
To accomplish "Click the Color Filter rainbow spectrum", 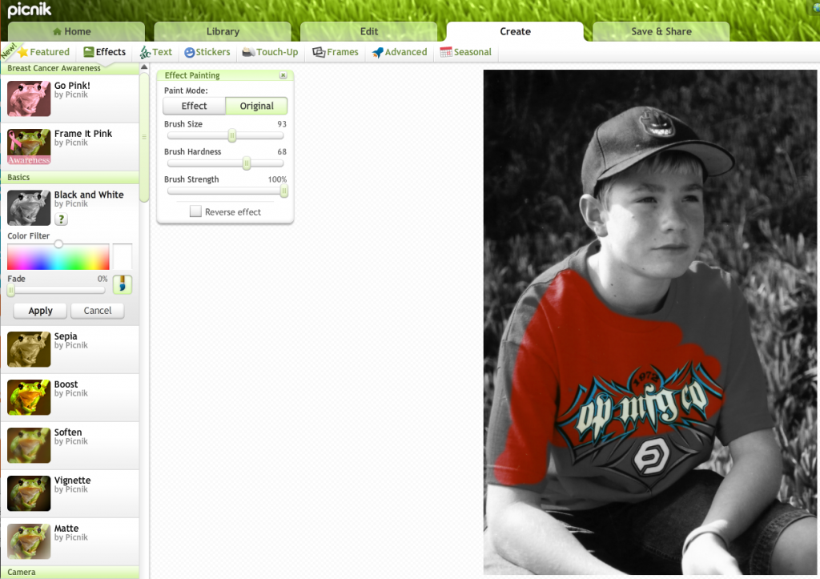I will [58, 258].
